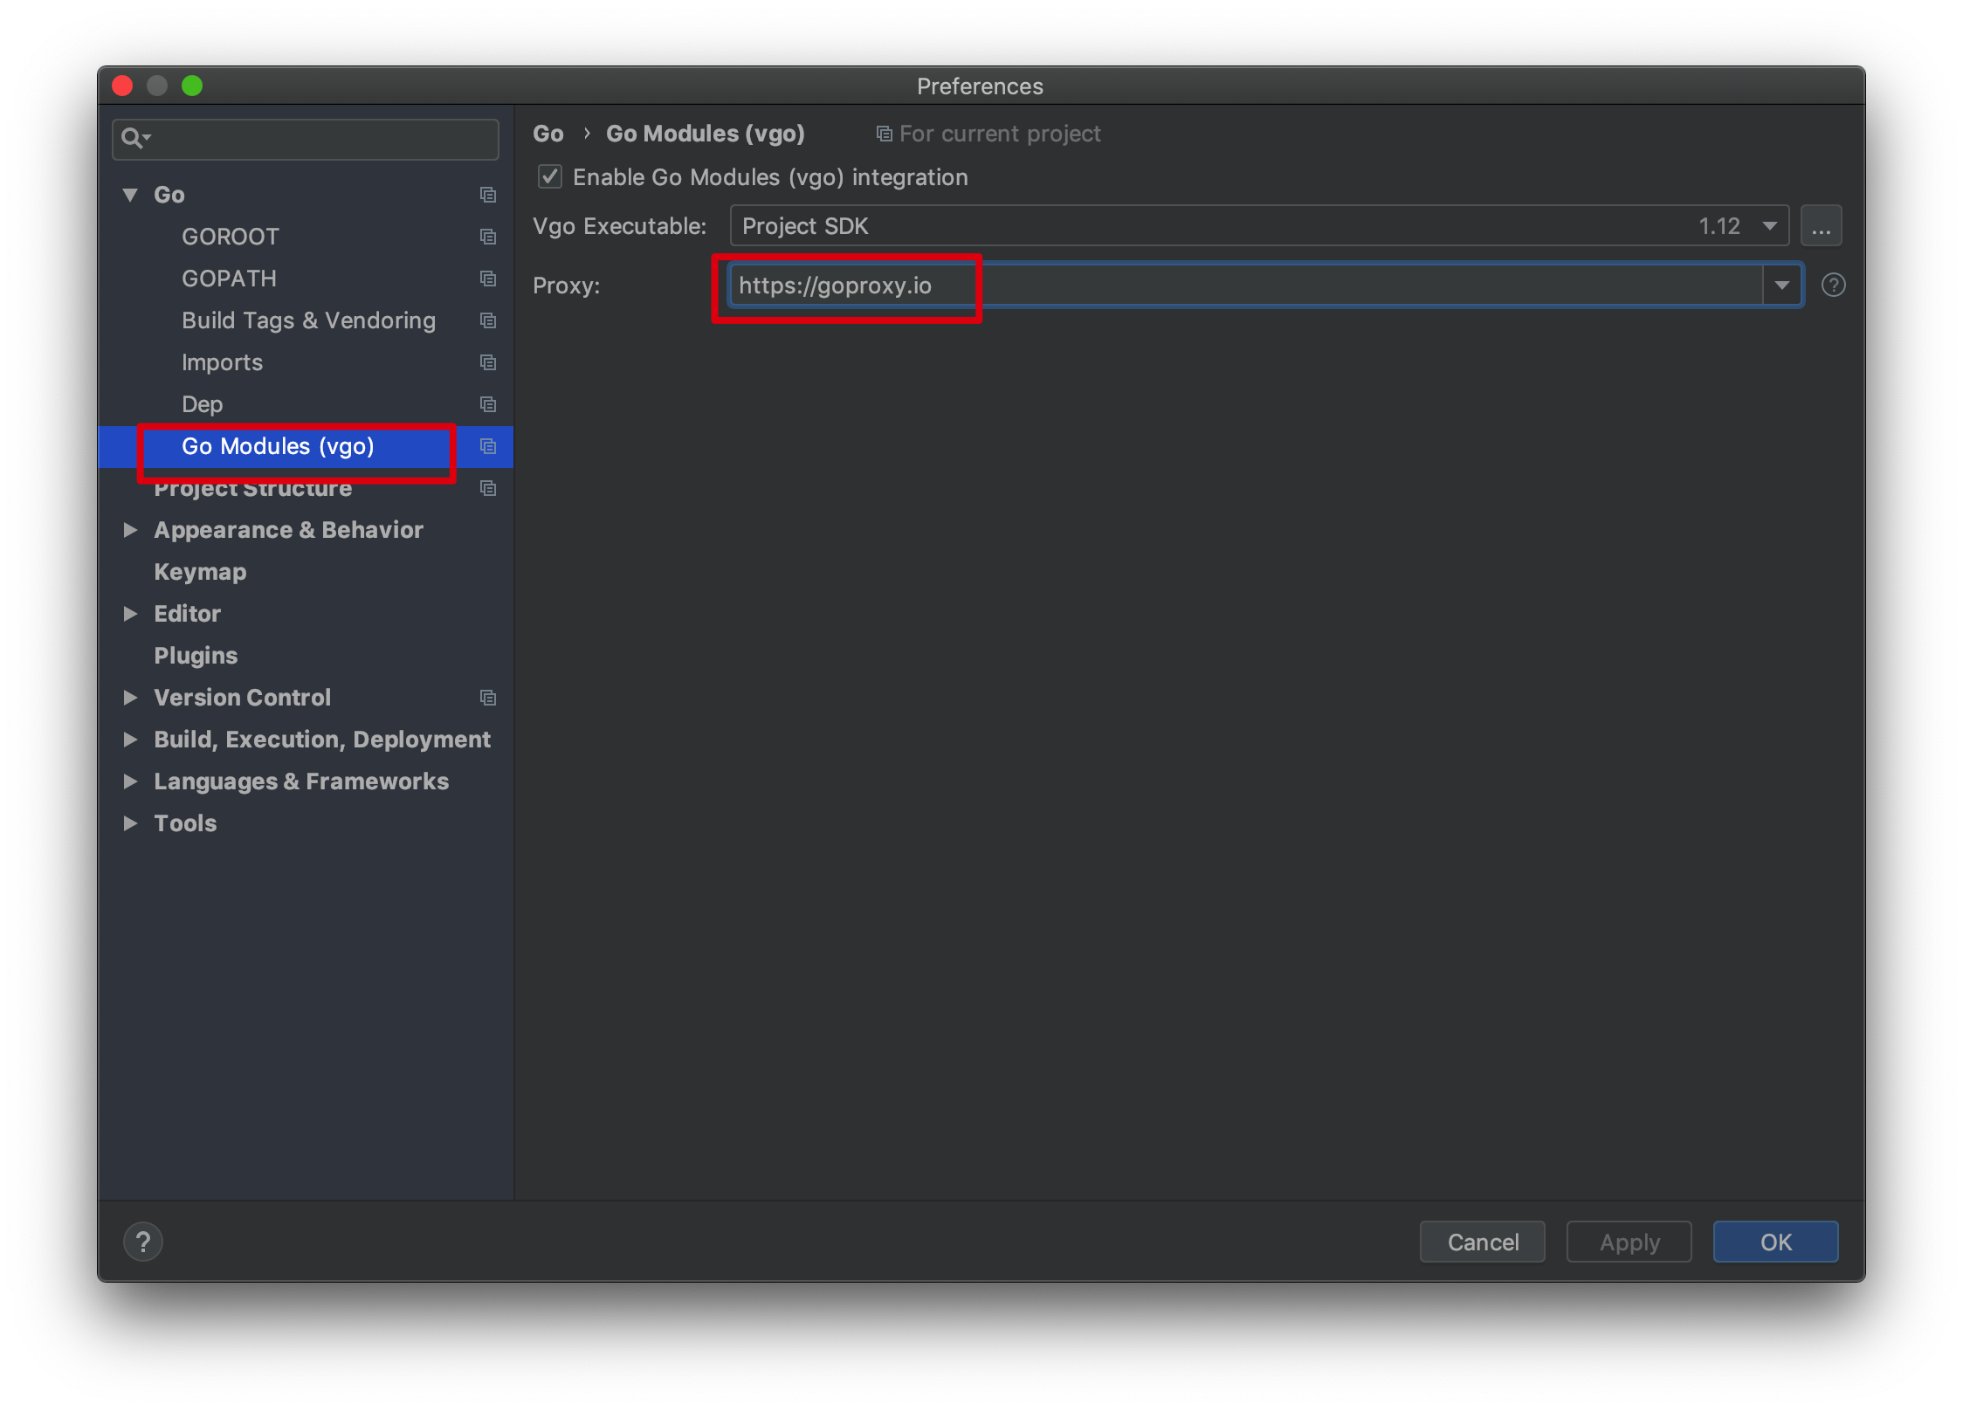The height and width of the screenshot is (1411, 1963).
Task: Open help with bottom-left question mark button
Action: [143, 1242]
